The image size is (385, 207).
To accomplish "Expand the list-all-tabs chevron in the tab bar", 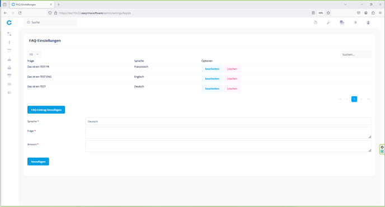I will pyautogui.click(x=345, y=4).
